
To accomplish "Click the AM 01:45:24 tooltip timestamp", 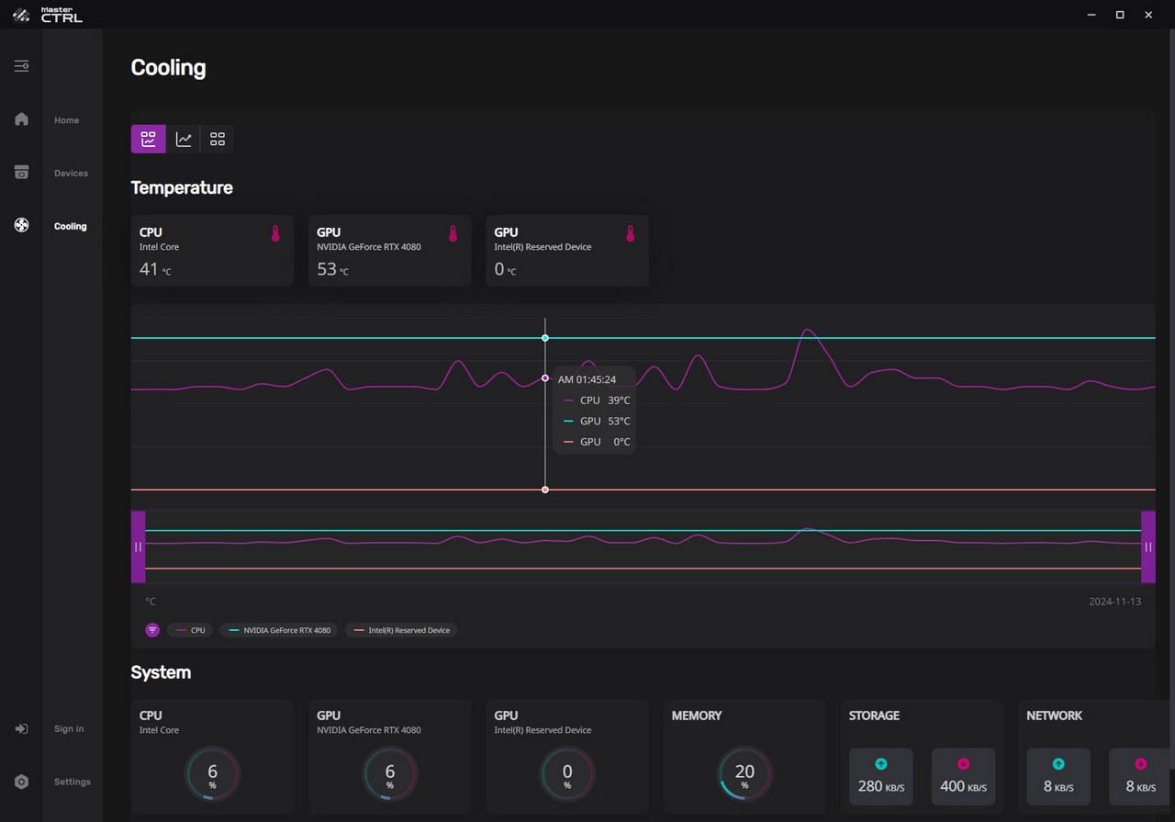I will (587, 379).
